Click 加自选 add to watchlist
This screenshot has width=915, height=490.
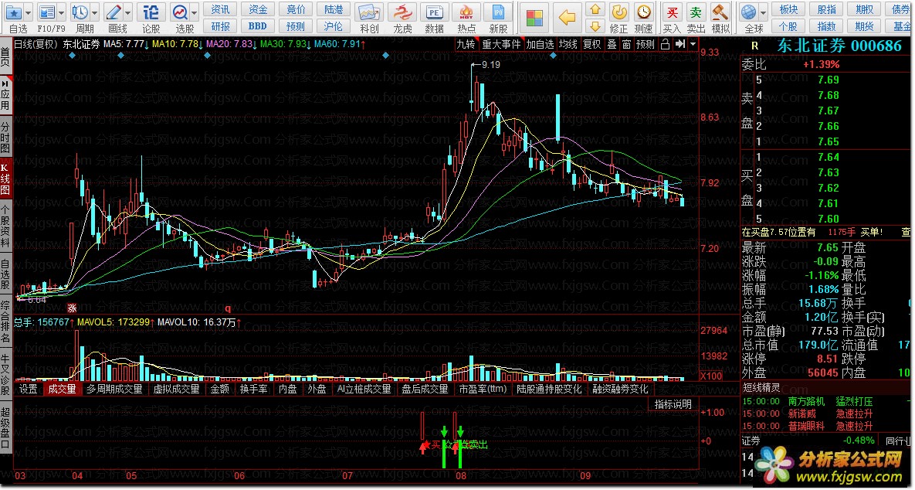[x=540, y=44]
